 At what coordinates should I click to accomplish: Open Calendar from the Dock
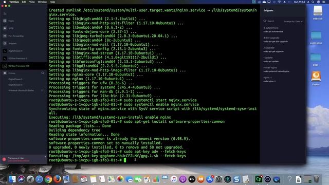84,179
